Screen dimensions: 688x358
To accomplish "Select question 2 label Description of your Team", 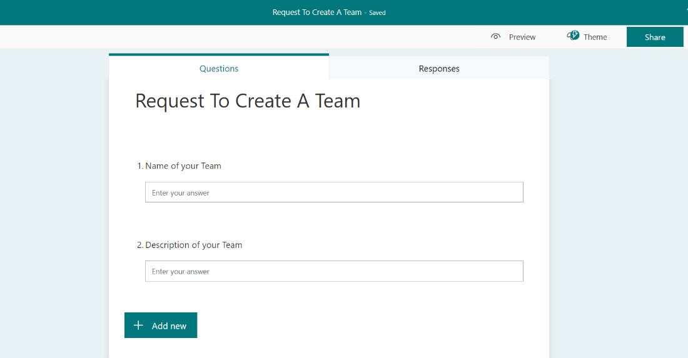I will 193,245.
